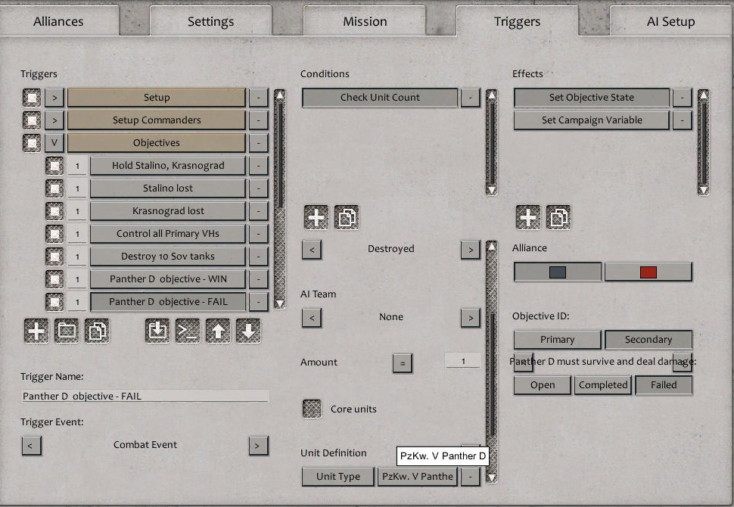Delete the Control all Primary VHs trigger
The height and width of the screenshot is (507, 734).
click(x=258, y=234)
